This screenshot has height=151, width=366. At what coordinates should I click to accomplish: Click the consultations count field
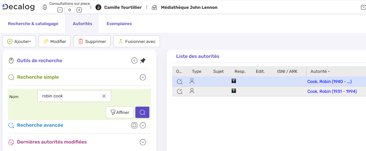70,10
